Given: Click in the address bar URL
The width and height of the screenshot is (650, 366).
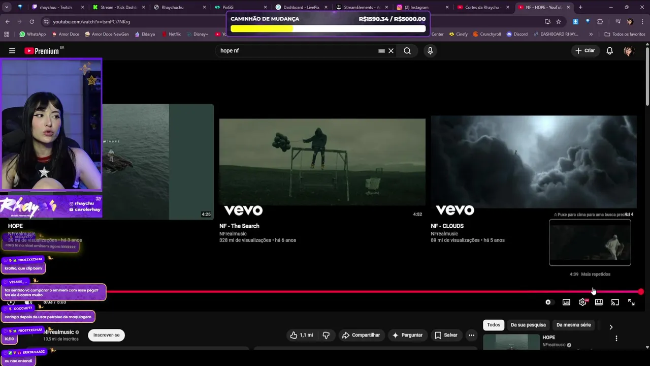Looking at the screenshot, I should pos(91,22).
